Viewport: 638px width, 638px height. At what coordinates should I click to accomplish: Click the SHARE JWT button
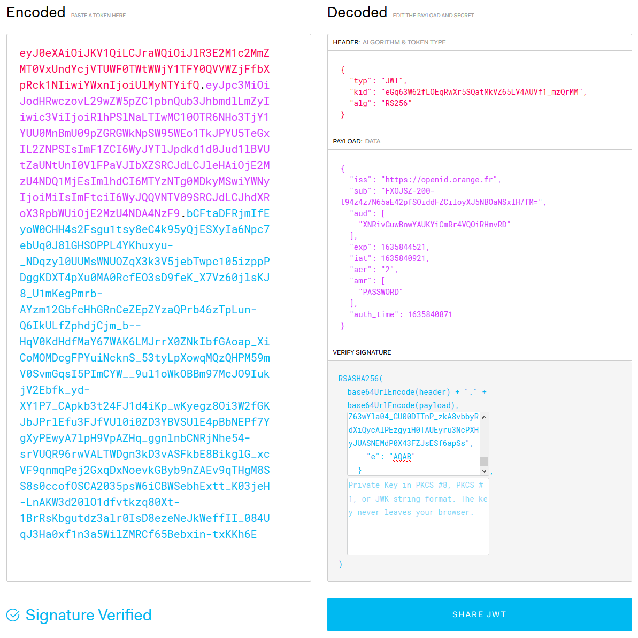479,614
